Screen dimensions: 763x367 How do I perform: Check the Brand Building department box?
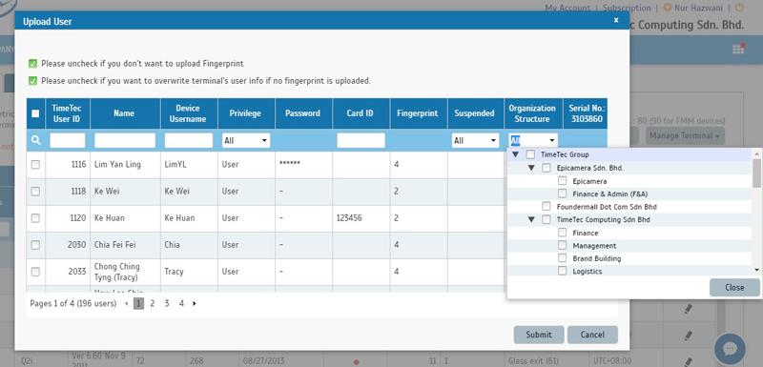[563, 258]
